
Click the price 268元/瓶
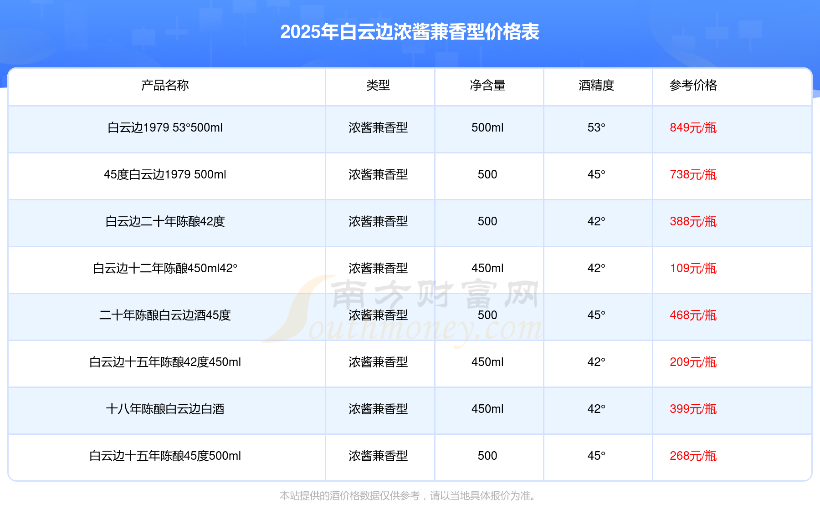(x=693, y=456)
